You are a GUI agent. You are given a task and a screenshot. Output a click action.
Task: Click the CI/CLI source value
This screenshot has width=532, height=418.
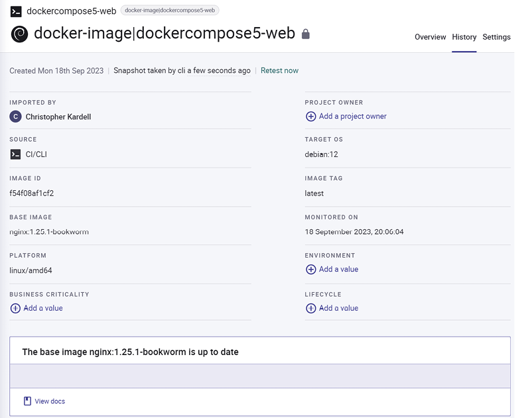[x=36, y=154]
